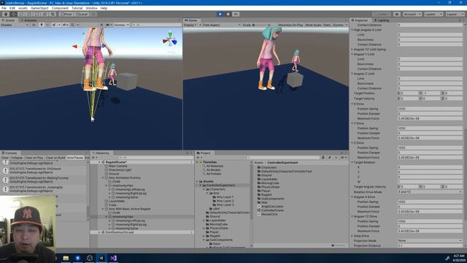Toggle Clear on Play in Console

(x=34, y=158)
